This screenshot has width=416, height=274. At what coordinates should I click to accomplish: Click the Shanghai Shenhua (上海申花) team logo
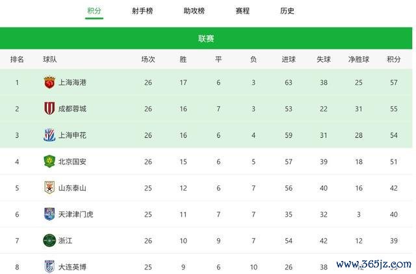coord(49,135)
